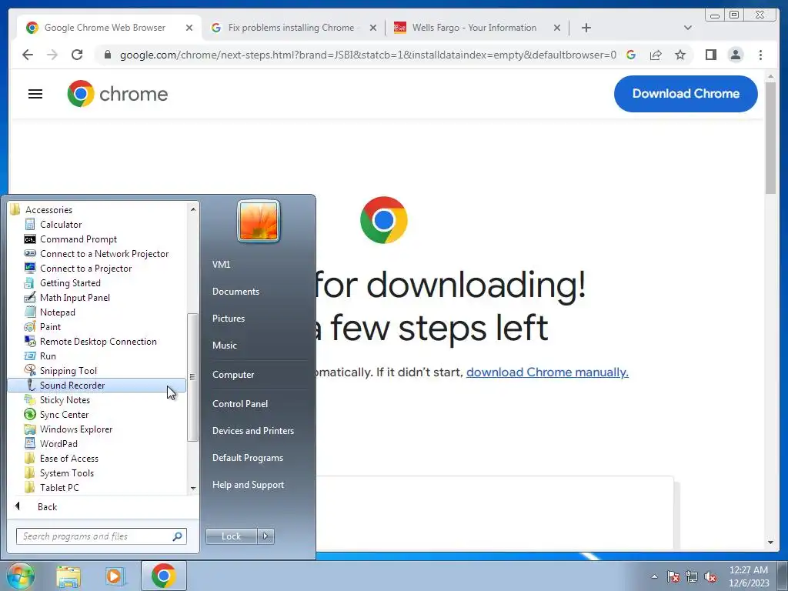The width and height of the screenshot is (788, 591).
Task: Select Google Chrome Web Browser tab
Action: 105,28
